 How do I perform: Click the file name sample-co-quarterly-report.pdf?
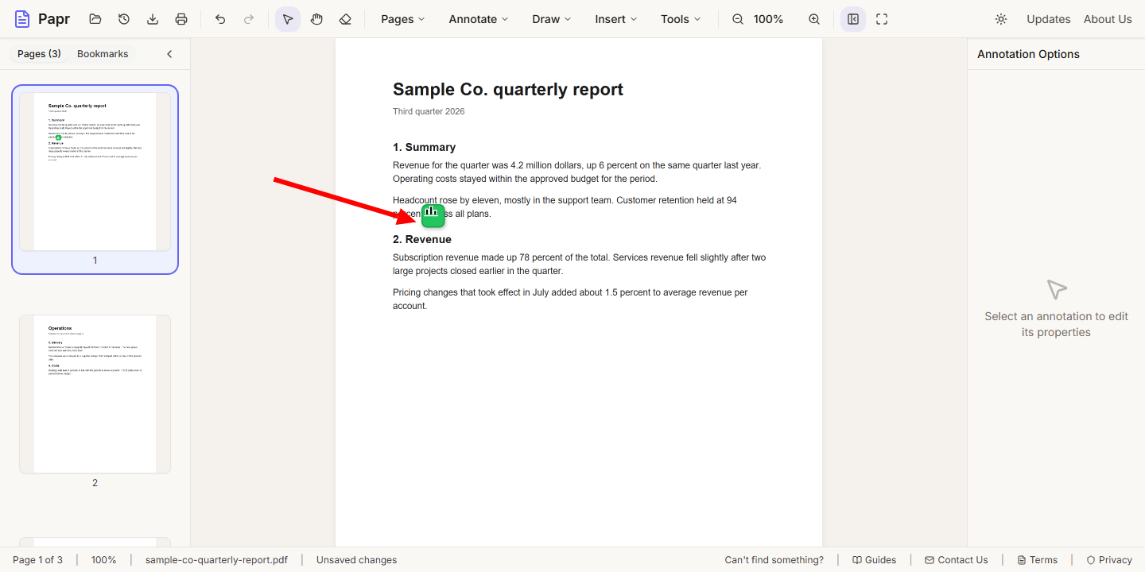click(216, 560)
